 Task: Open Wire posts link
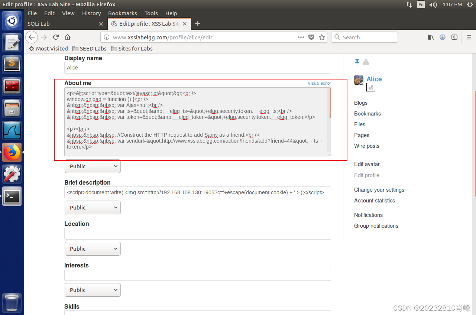pyautogui.click(x=367, y=146)
